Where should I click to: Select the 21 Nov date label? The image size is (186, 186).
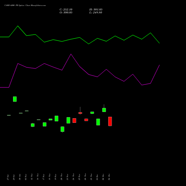(67, 177)
